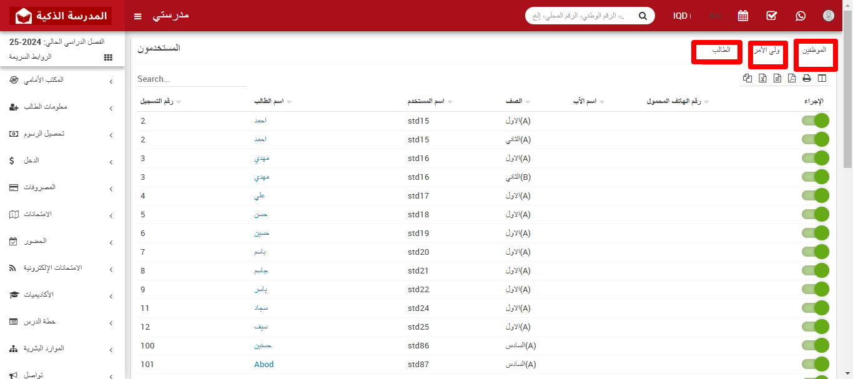The height and width of the screenshot is (379, 853).
Task: Export the users table as PDF
Action: coord(791,78)
